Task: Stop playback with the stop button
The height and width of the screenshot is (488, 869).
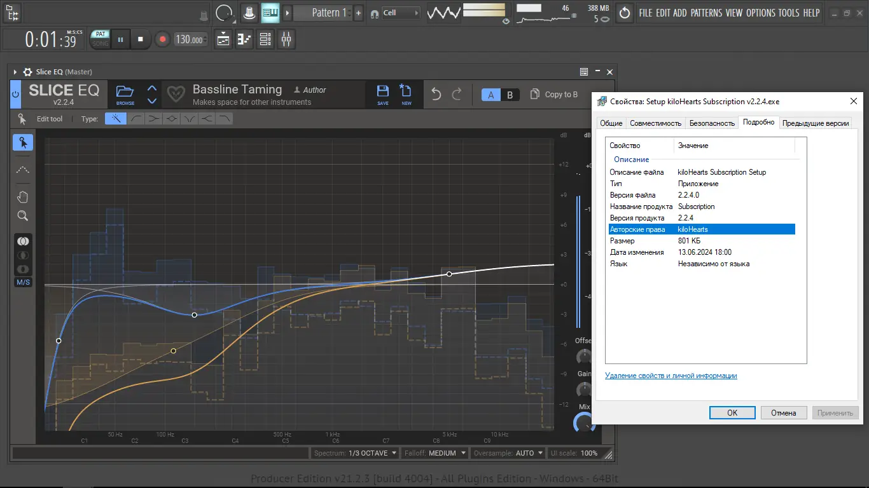Action: click(x=141, y=39)
